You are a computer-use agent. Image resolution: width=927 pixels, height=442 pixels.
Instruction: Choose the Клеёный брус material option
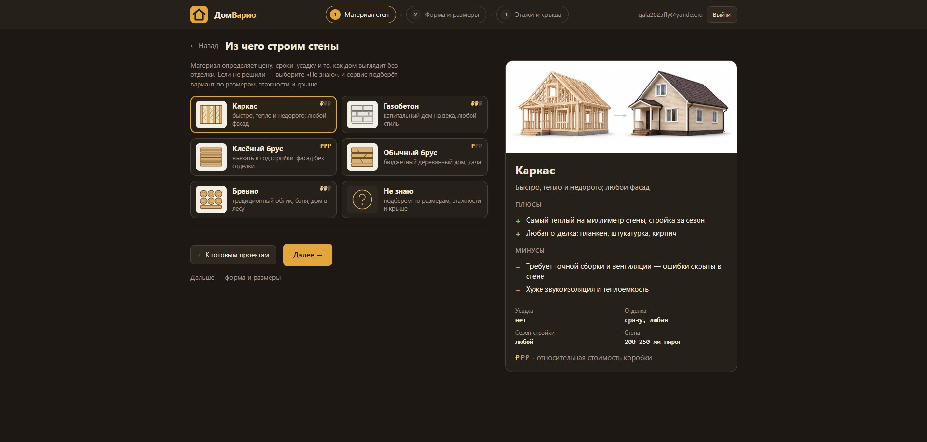(263, 157)
